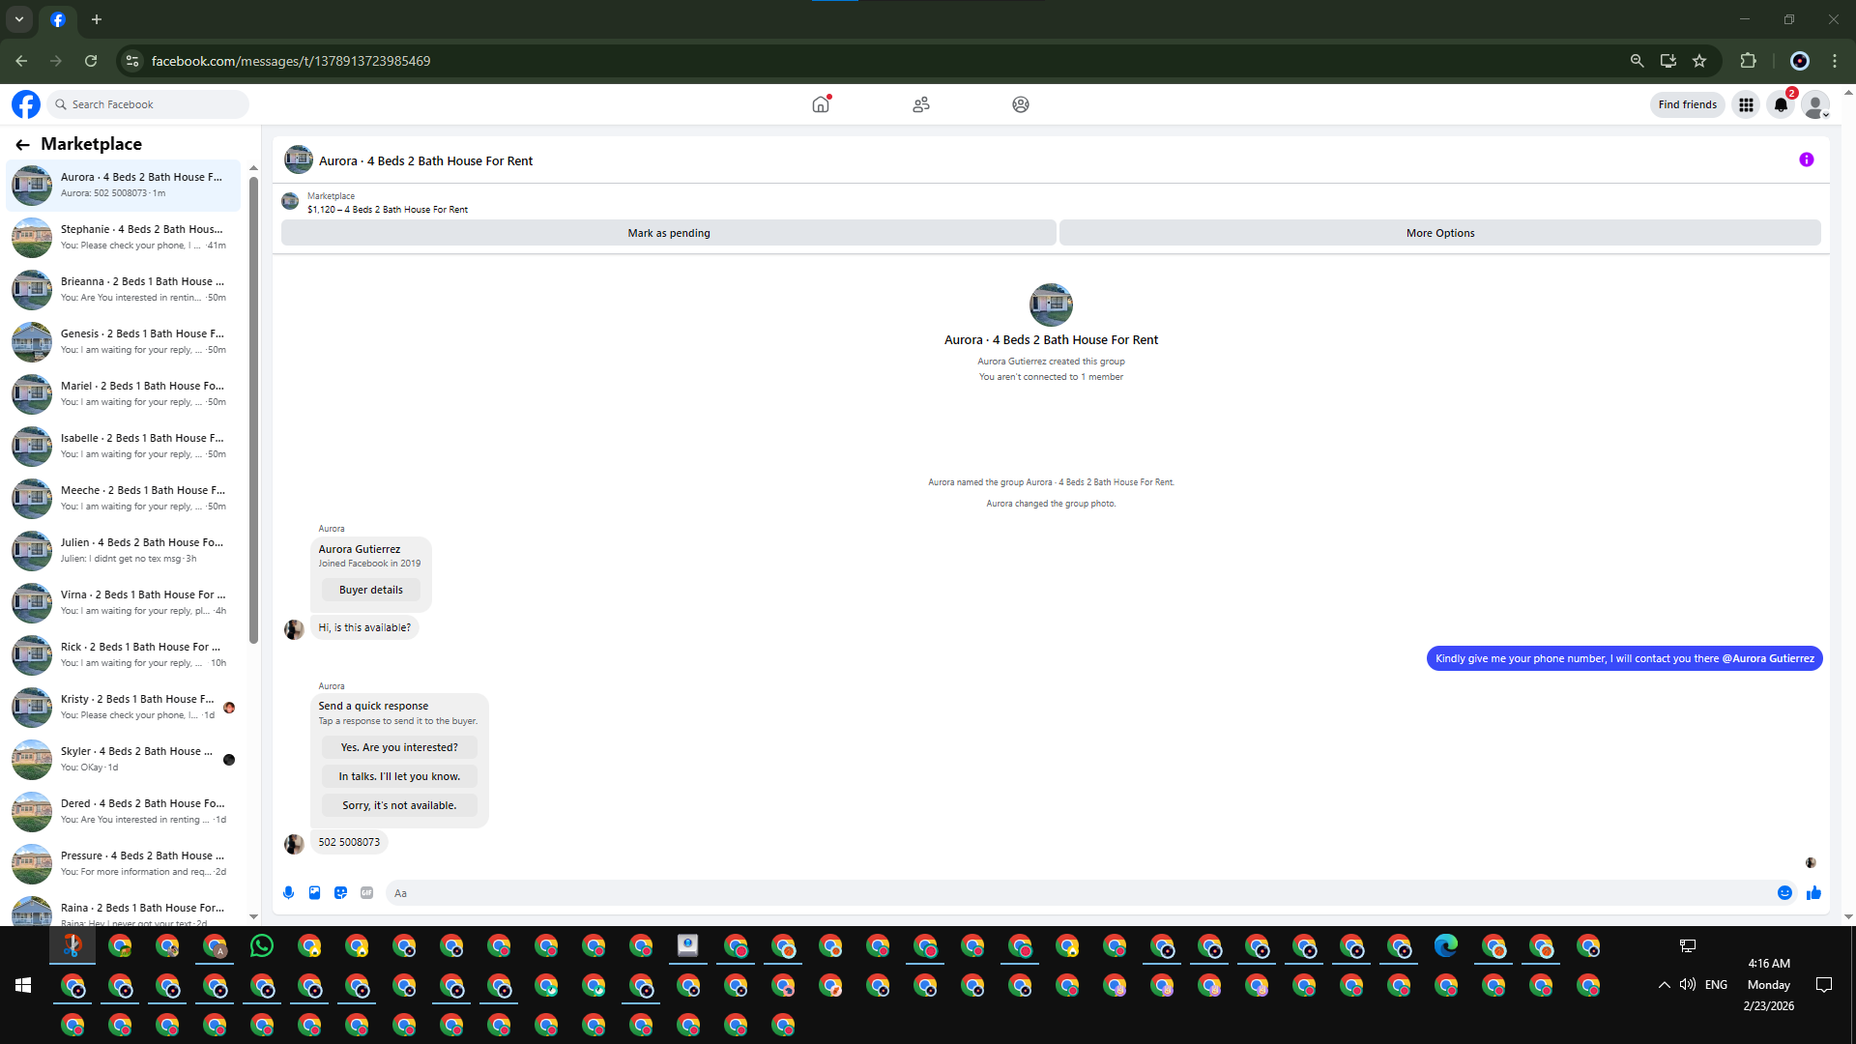
Task: Click the '502 5008073' message bubble
Action: (349, 842)
